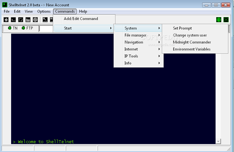Click the command input field
Image resolution: width=234 pixels, height=152 pixels.
click(x=46, y=29)
